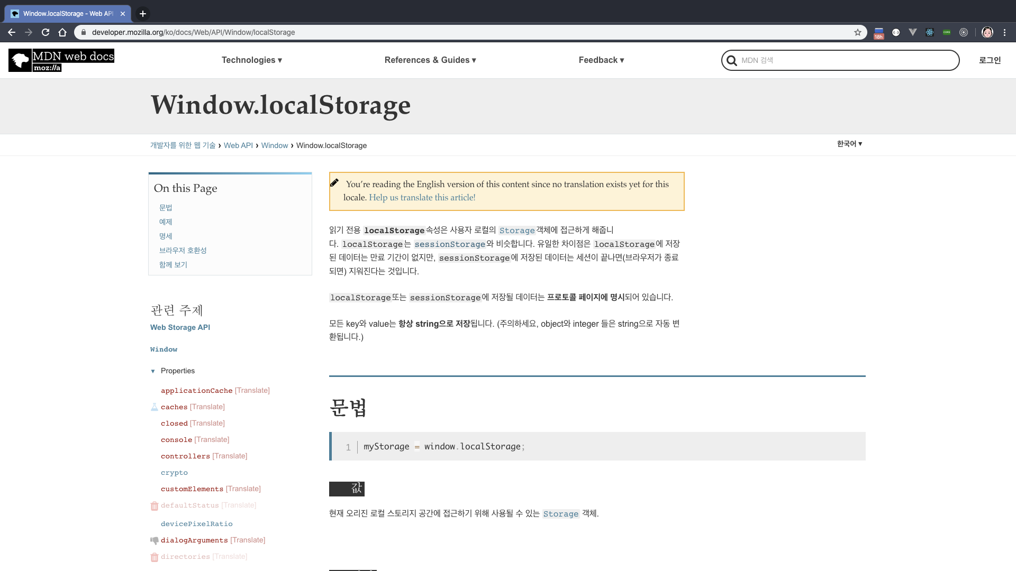This screenshot has width=1016, height=571.
Task: Click Help us translate this article link
Action: click(422, 198)
